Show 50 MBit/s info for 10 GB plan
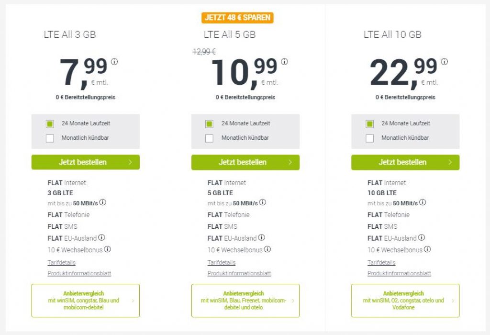The image size is (490, 335). click(423, 202)
